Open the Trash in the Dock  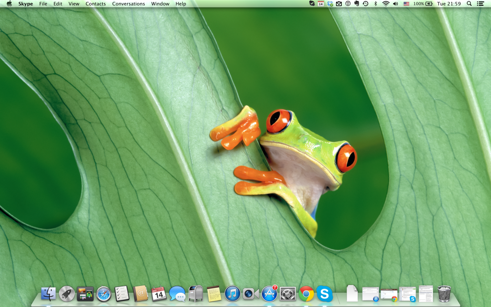[x=444, y=294]
